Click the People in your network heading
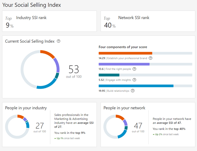This screenshot has height=151, width=197. [x=124, y=108]
